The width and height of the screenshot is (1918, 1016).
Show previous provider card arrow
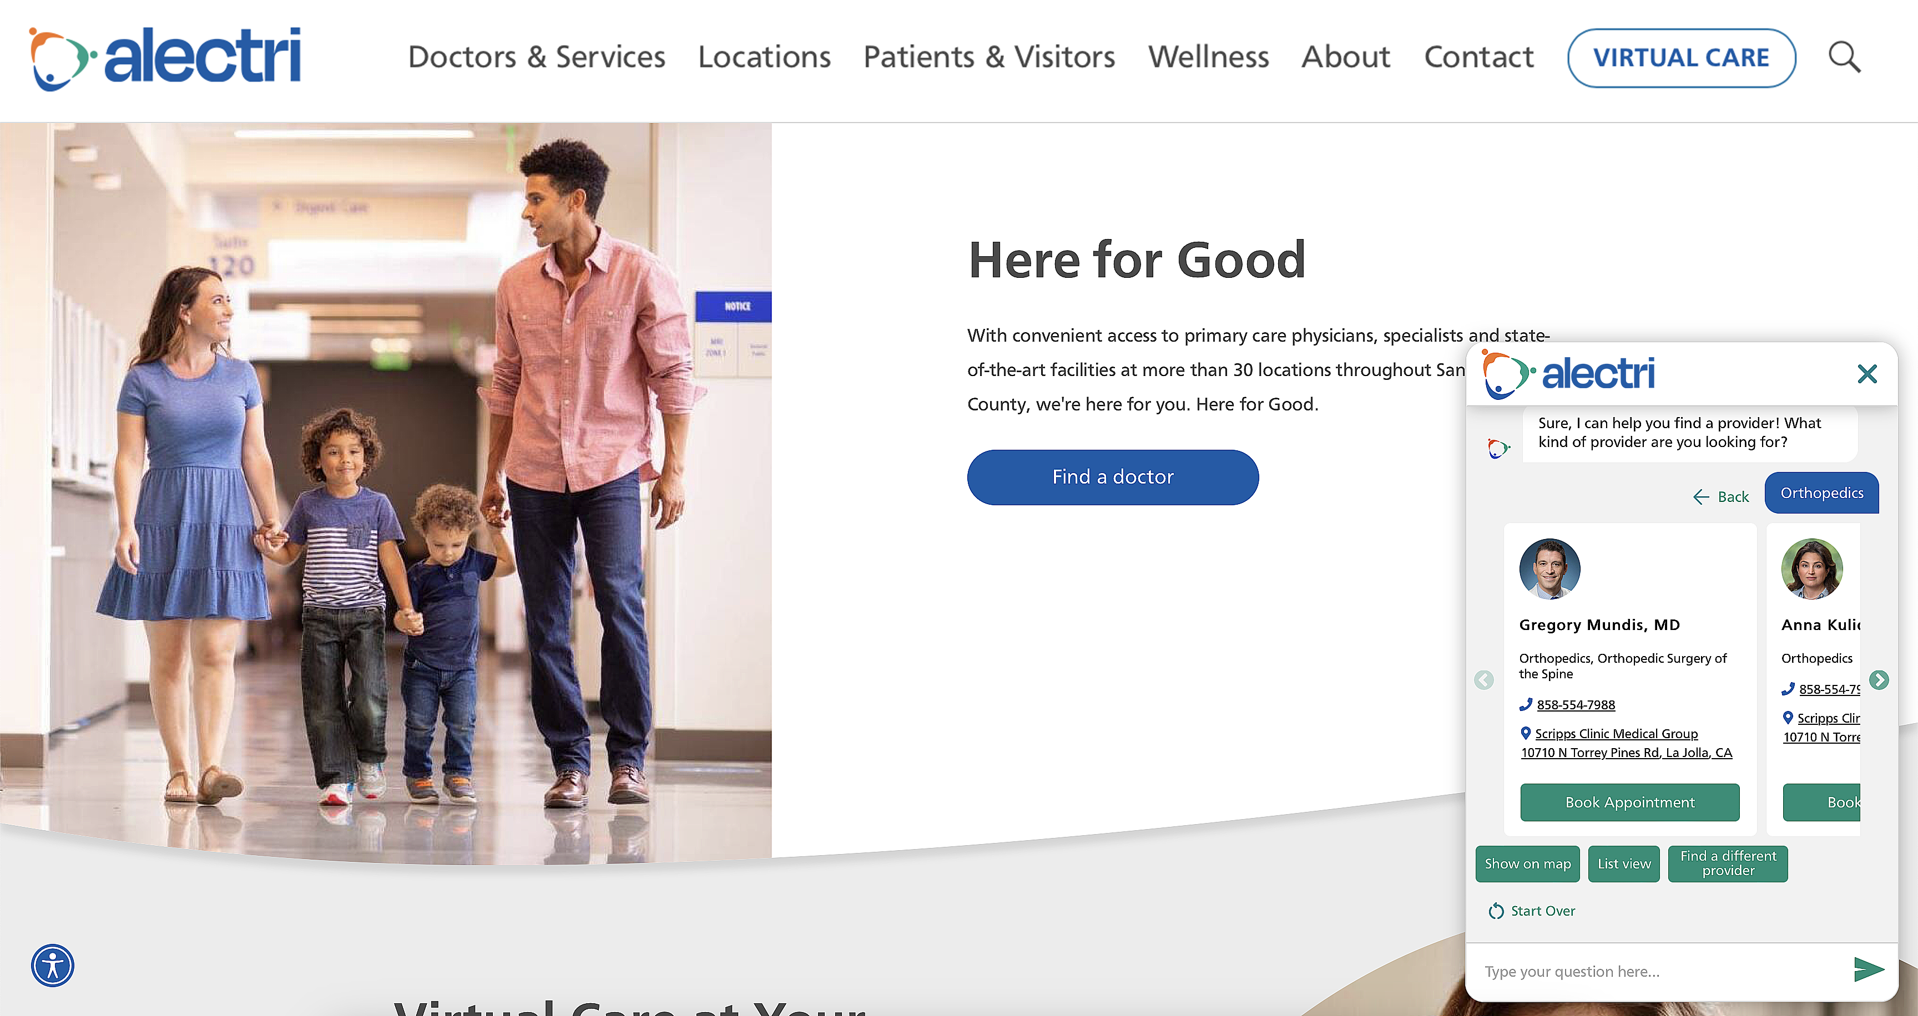click(x=1484, y=680)
